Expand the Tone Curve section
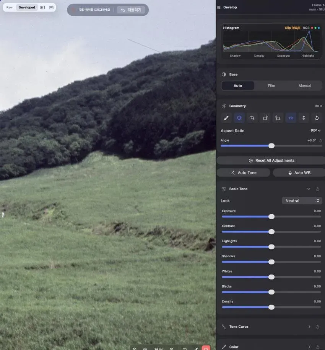This screenshot has height=350, width=325. click(309, 327)
